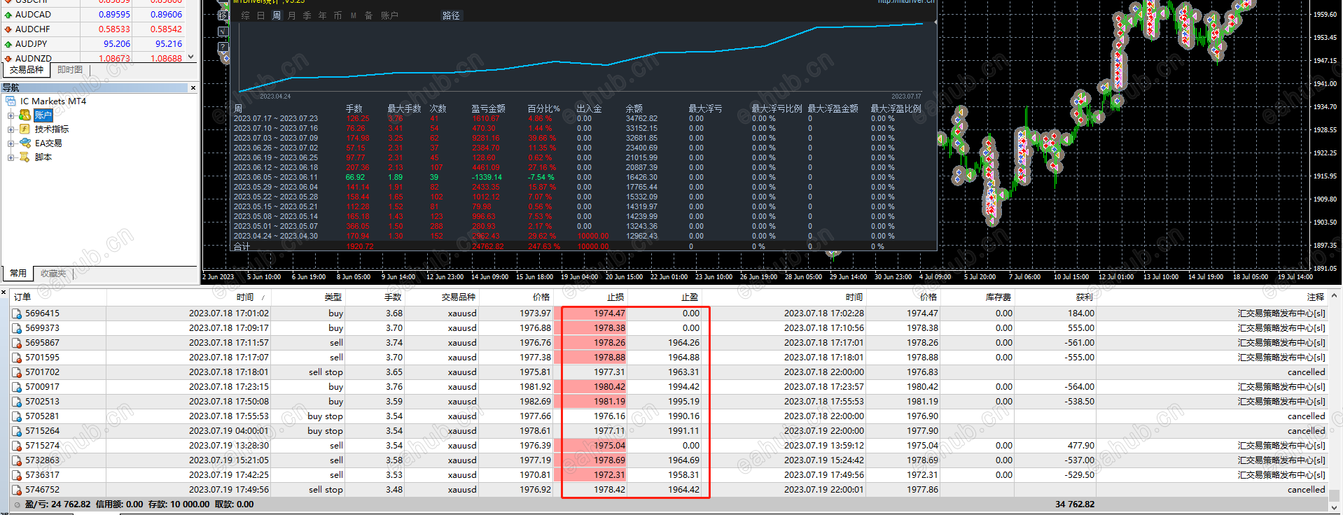The image size is (1343, 515).
Task: Expand the EA交易 tree node
Action: 11,143
